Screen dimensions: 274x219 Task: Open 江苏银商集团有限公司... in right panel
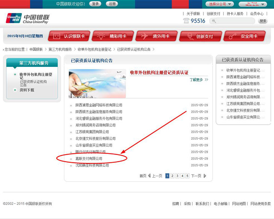[x=245, y=104]
